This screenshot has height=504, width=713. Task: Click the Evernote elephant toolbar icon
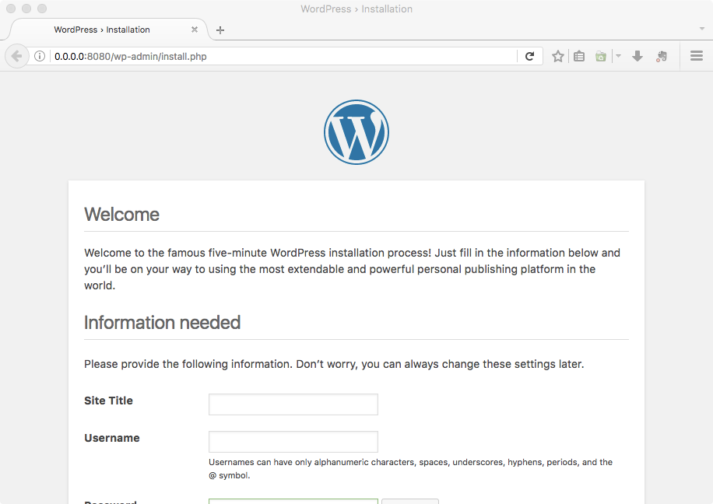tap(662, 56)
